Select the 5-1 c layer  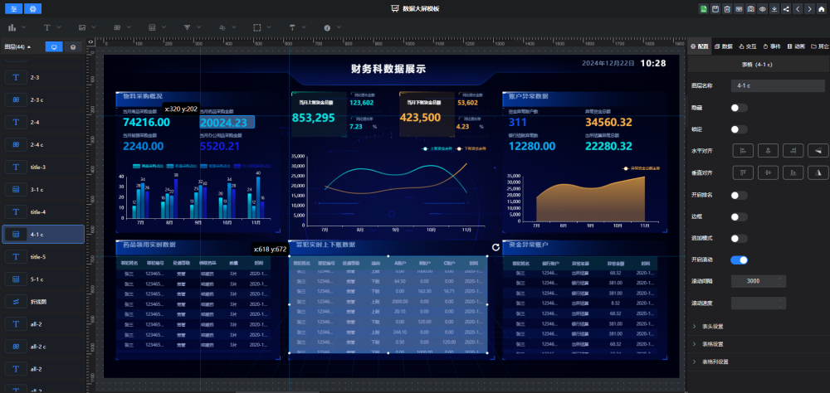43,279
